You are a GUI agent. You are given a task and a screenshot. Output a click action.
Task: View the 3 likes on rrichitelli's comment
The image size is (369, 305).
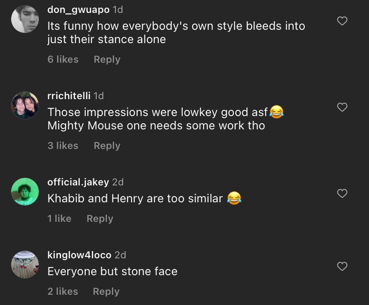pyautogui.click(x=63, y=146)
